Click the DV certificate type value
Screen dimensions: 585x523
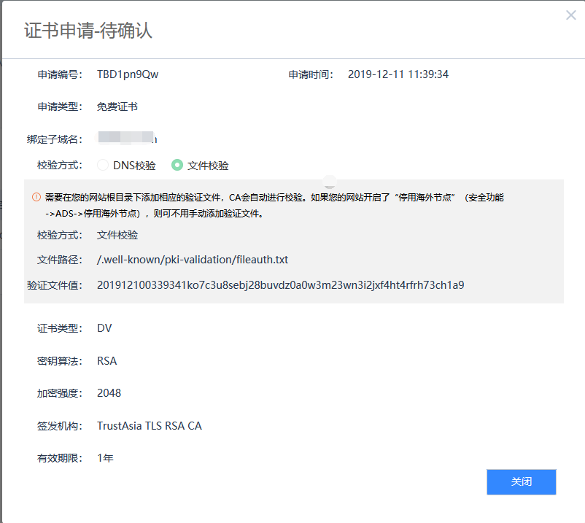(104, 328)
